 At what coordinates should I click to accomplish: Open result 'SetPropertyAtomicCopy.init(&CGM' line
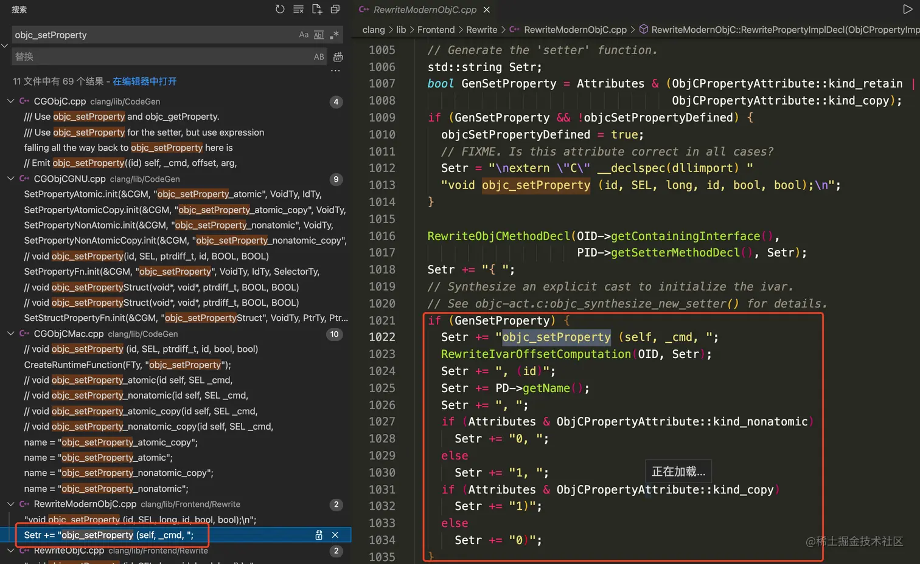(x=185, y=210)
